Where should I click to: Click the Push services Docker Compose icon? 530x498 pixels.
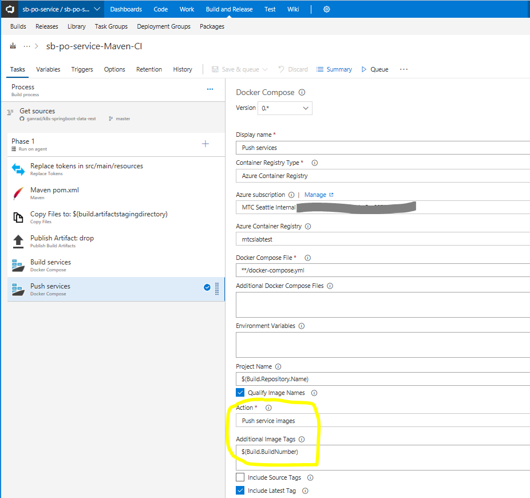pos(18,290)
